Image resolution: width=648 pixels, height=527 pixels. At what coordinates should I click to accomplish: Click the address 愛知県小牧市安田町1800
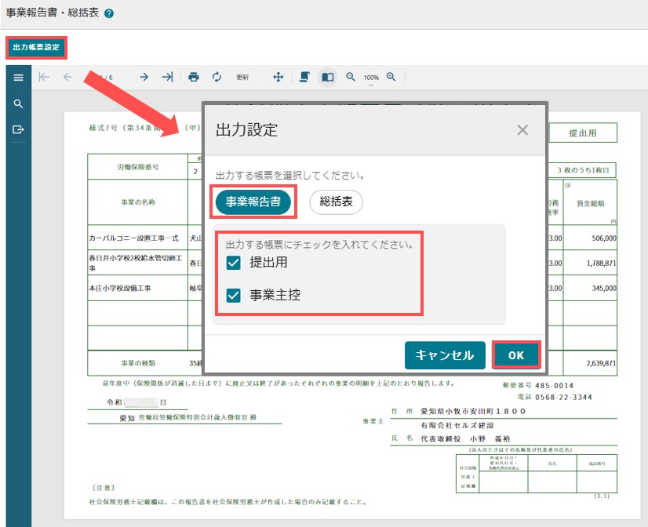click(473, 412)
